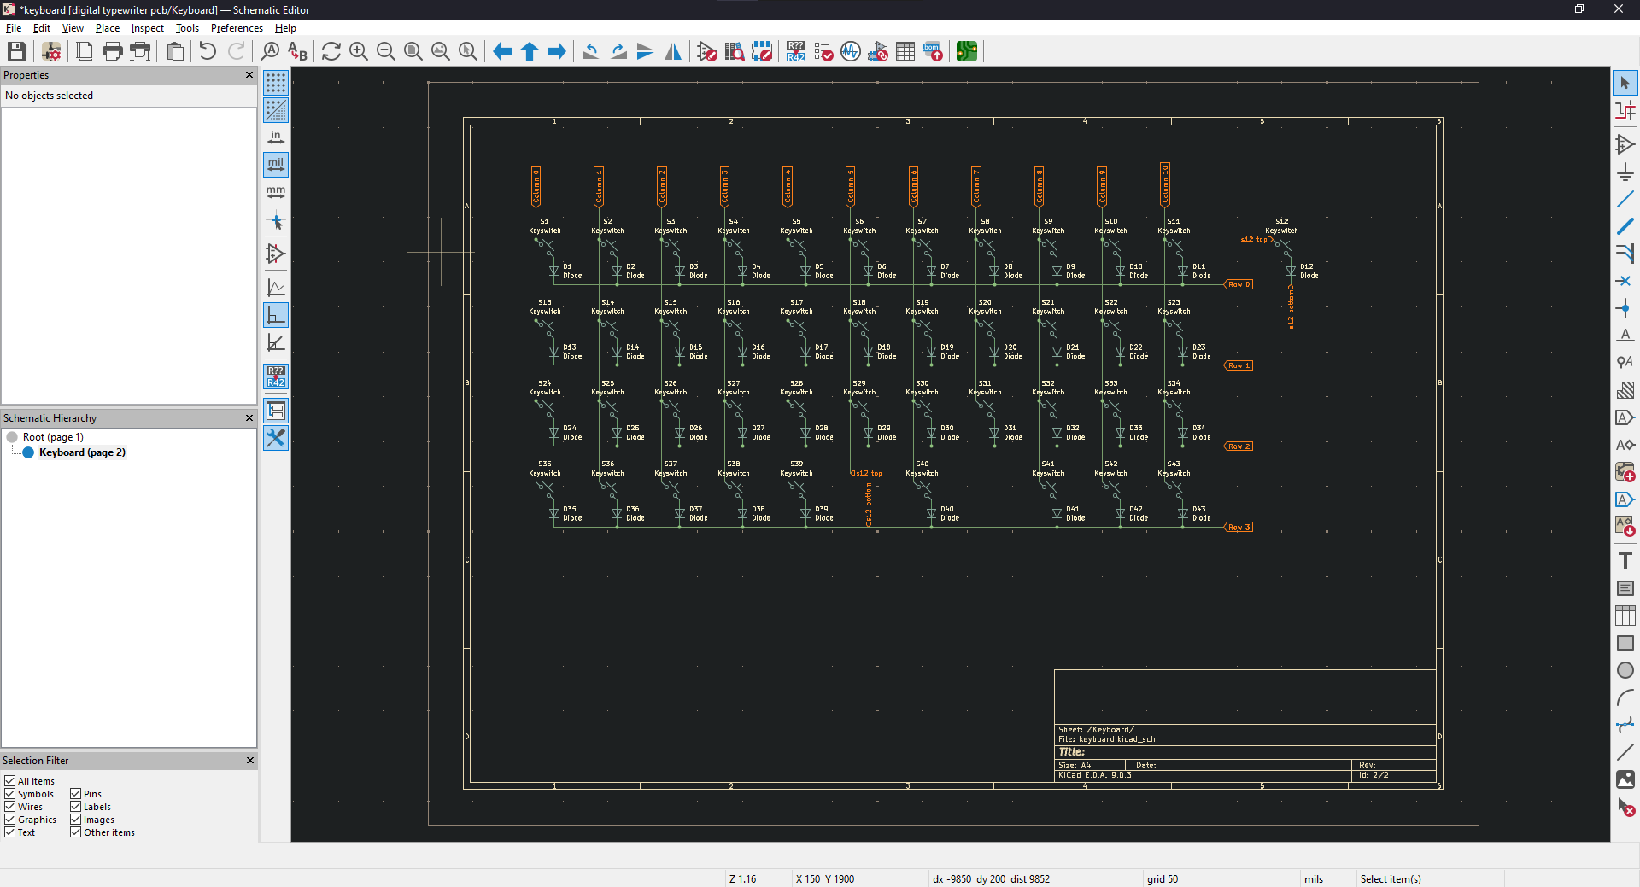This screenshot has width=1640, height=887.
Task: Open the PCB Editor from the toolbar
Action: (x=966, y=51)
